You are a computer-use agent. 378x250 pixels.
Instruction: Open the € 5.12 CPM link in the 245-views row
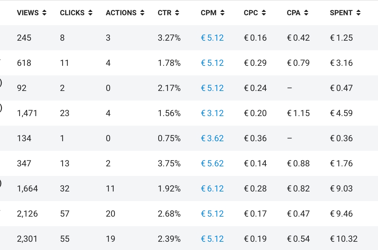(x=212, y=38)
